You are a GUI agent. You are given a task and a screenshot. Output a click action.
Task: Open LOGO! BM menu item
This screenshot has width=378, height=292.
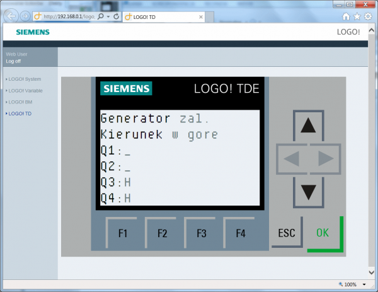(20, 102)
